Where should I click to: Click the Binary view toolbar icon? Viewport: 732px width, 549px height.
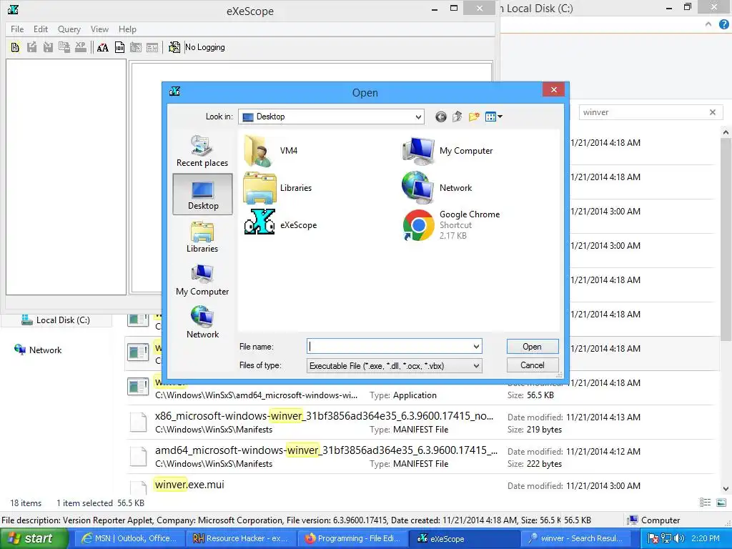(x=119, y=47)
